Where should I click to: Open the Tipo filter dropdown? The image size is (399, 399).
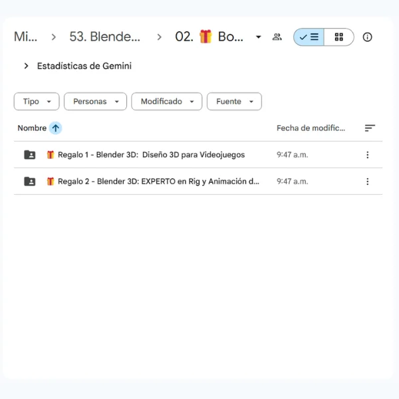tap(37, 101)
